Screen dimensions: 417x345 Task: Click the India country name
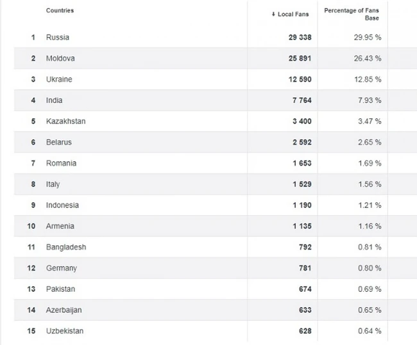(55, 100)
